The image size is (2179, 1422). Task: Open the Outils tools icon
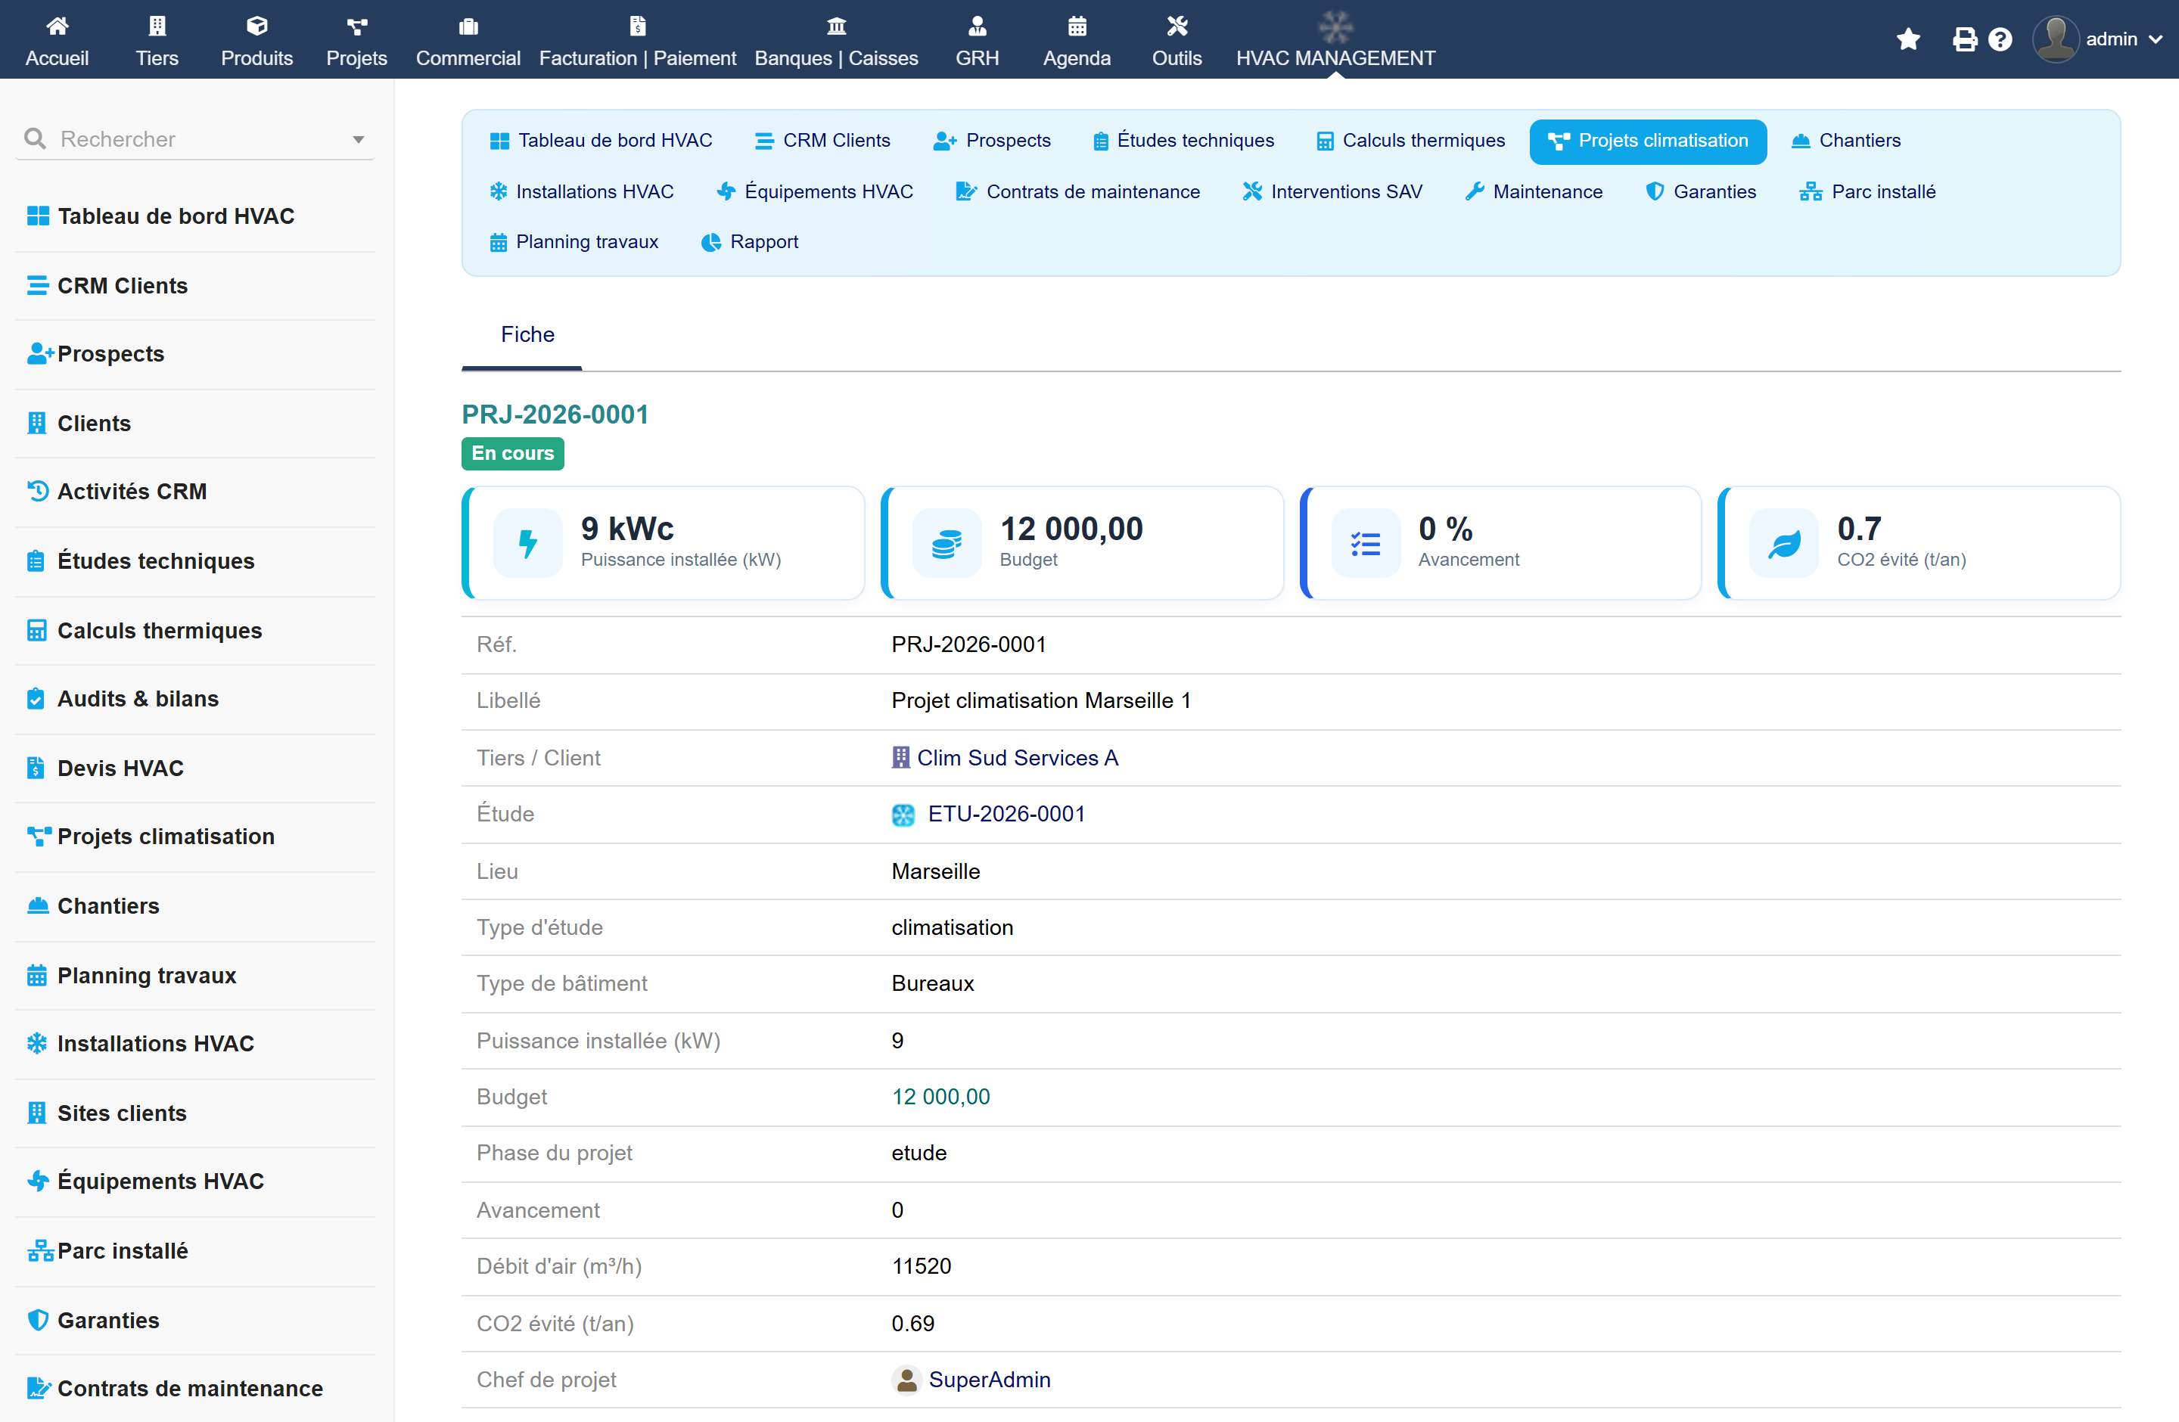[x=1177, y=26]
